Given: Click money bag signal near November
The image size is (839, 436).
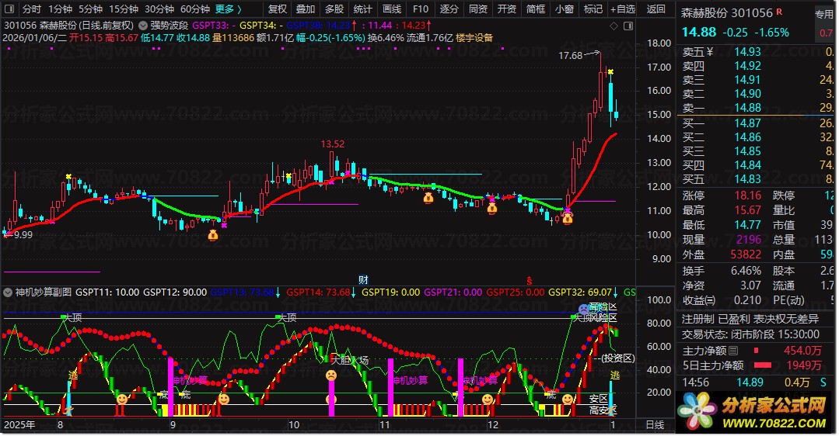Looking at the screenshot, I should click(428, 199).
